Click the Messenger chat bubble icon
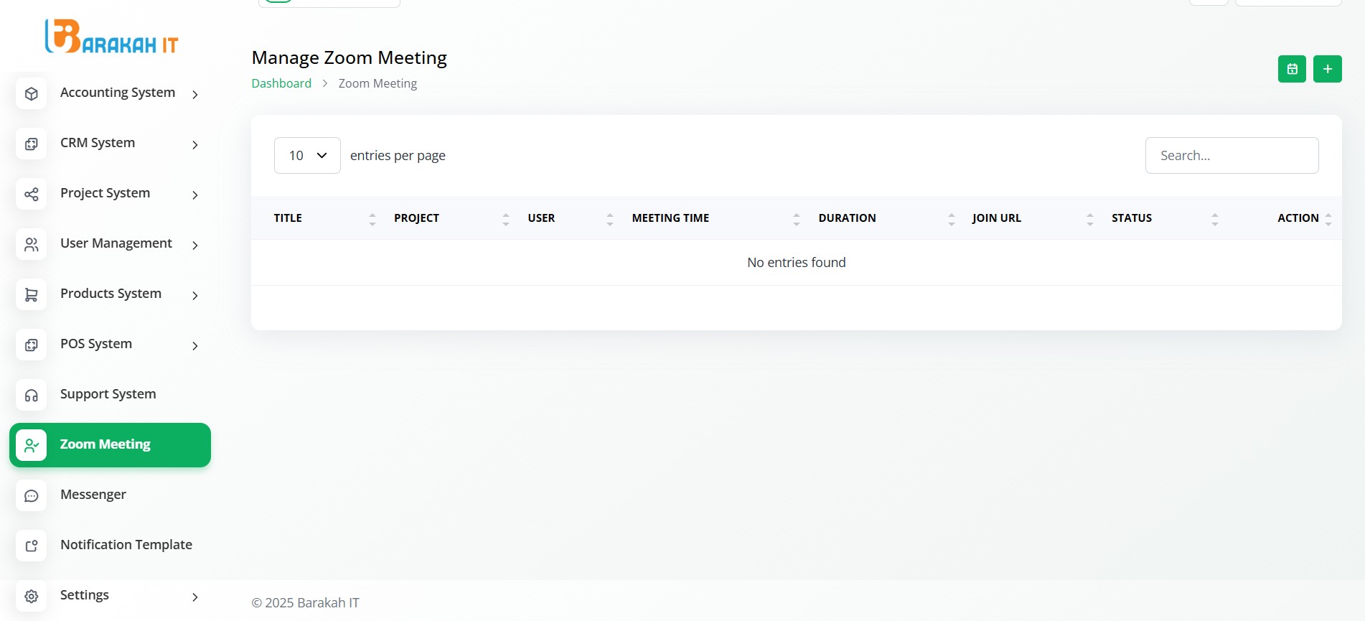This screenshot has width=1365, height=621. tap(32, 495)
